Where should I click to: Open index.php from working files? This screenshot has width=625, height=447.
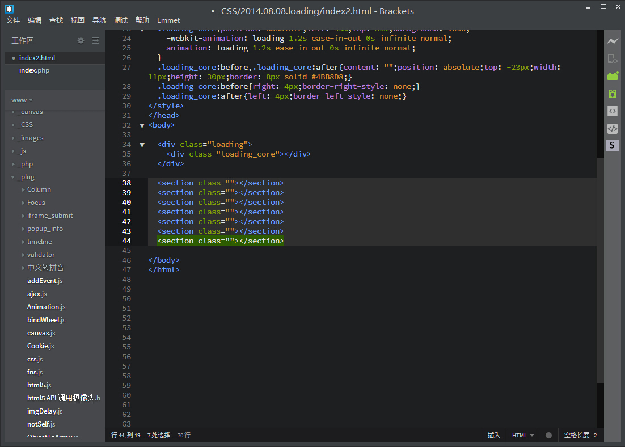click(35, 70)
